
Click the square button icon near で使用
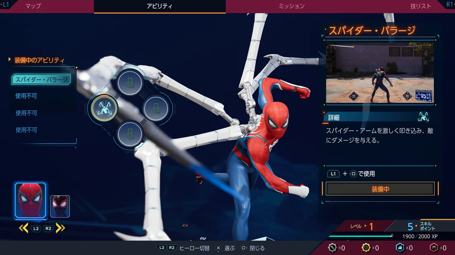tap(353, 174)
